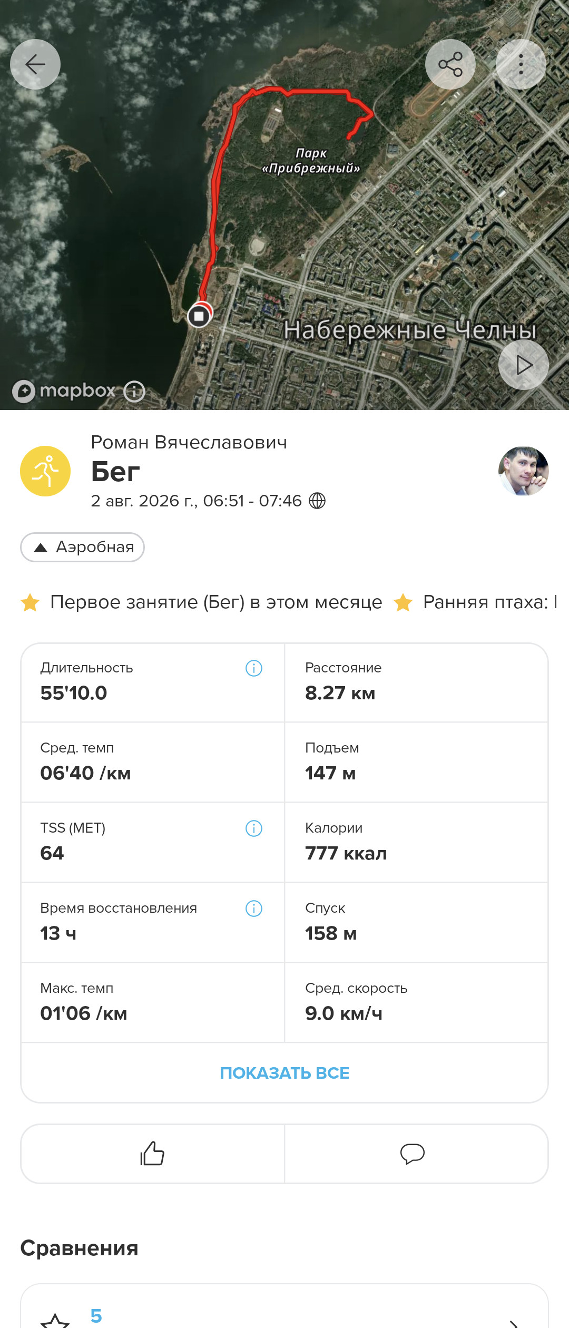Play the route animation on map
The image size is (569, 1328).
tap(524, 365)
